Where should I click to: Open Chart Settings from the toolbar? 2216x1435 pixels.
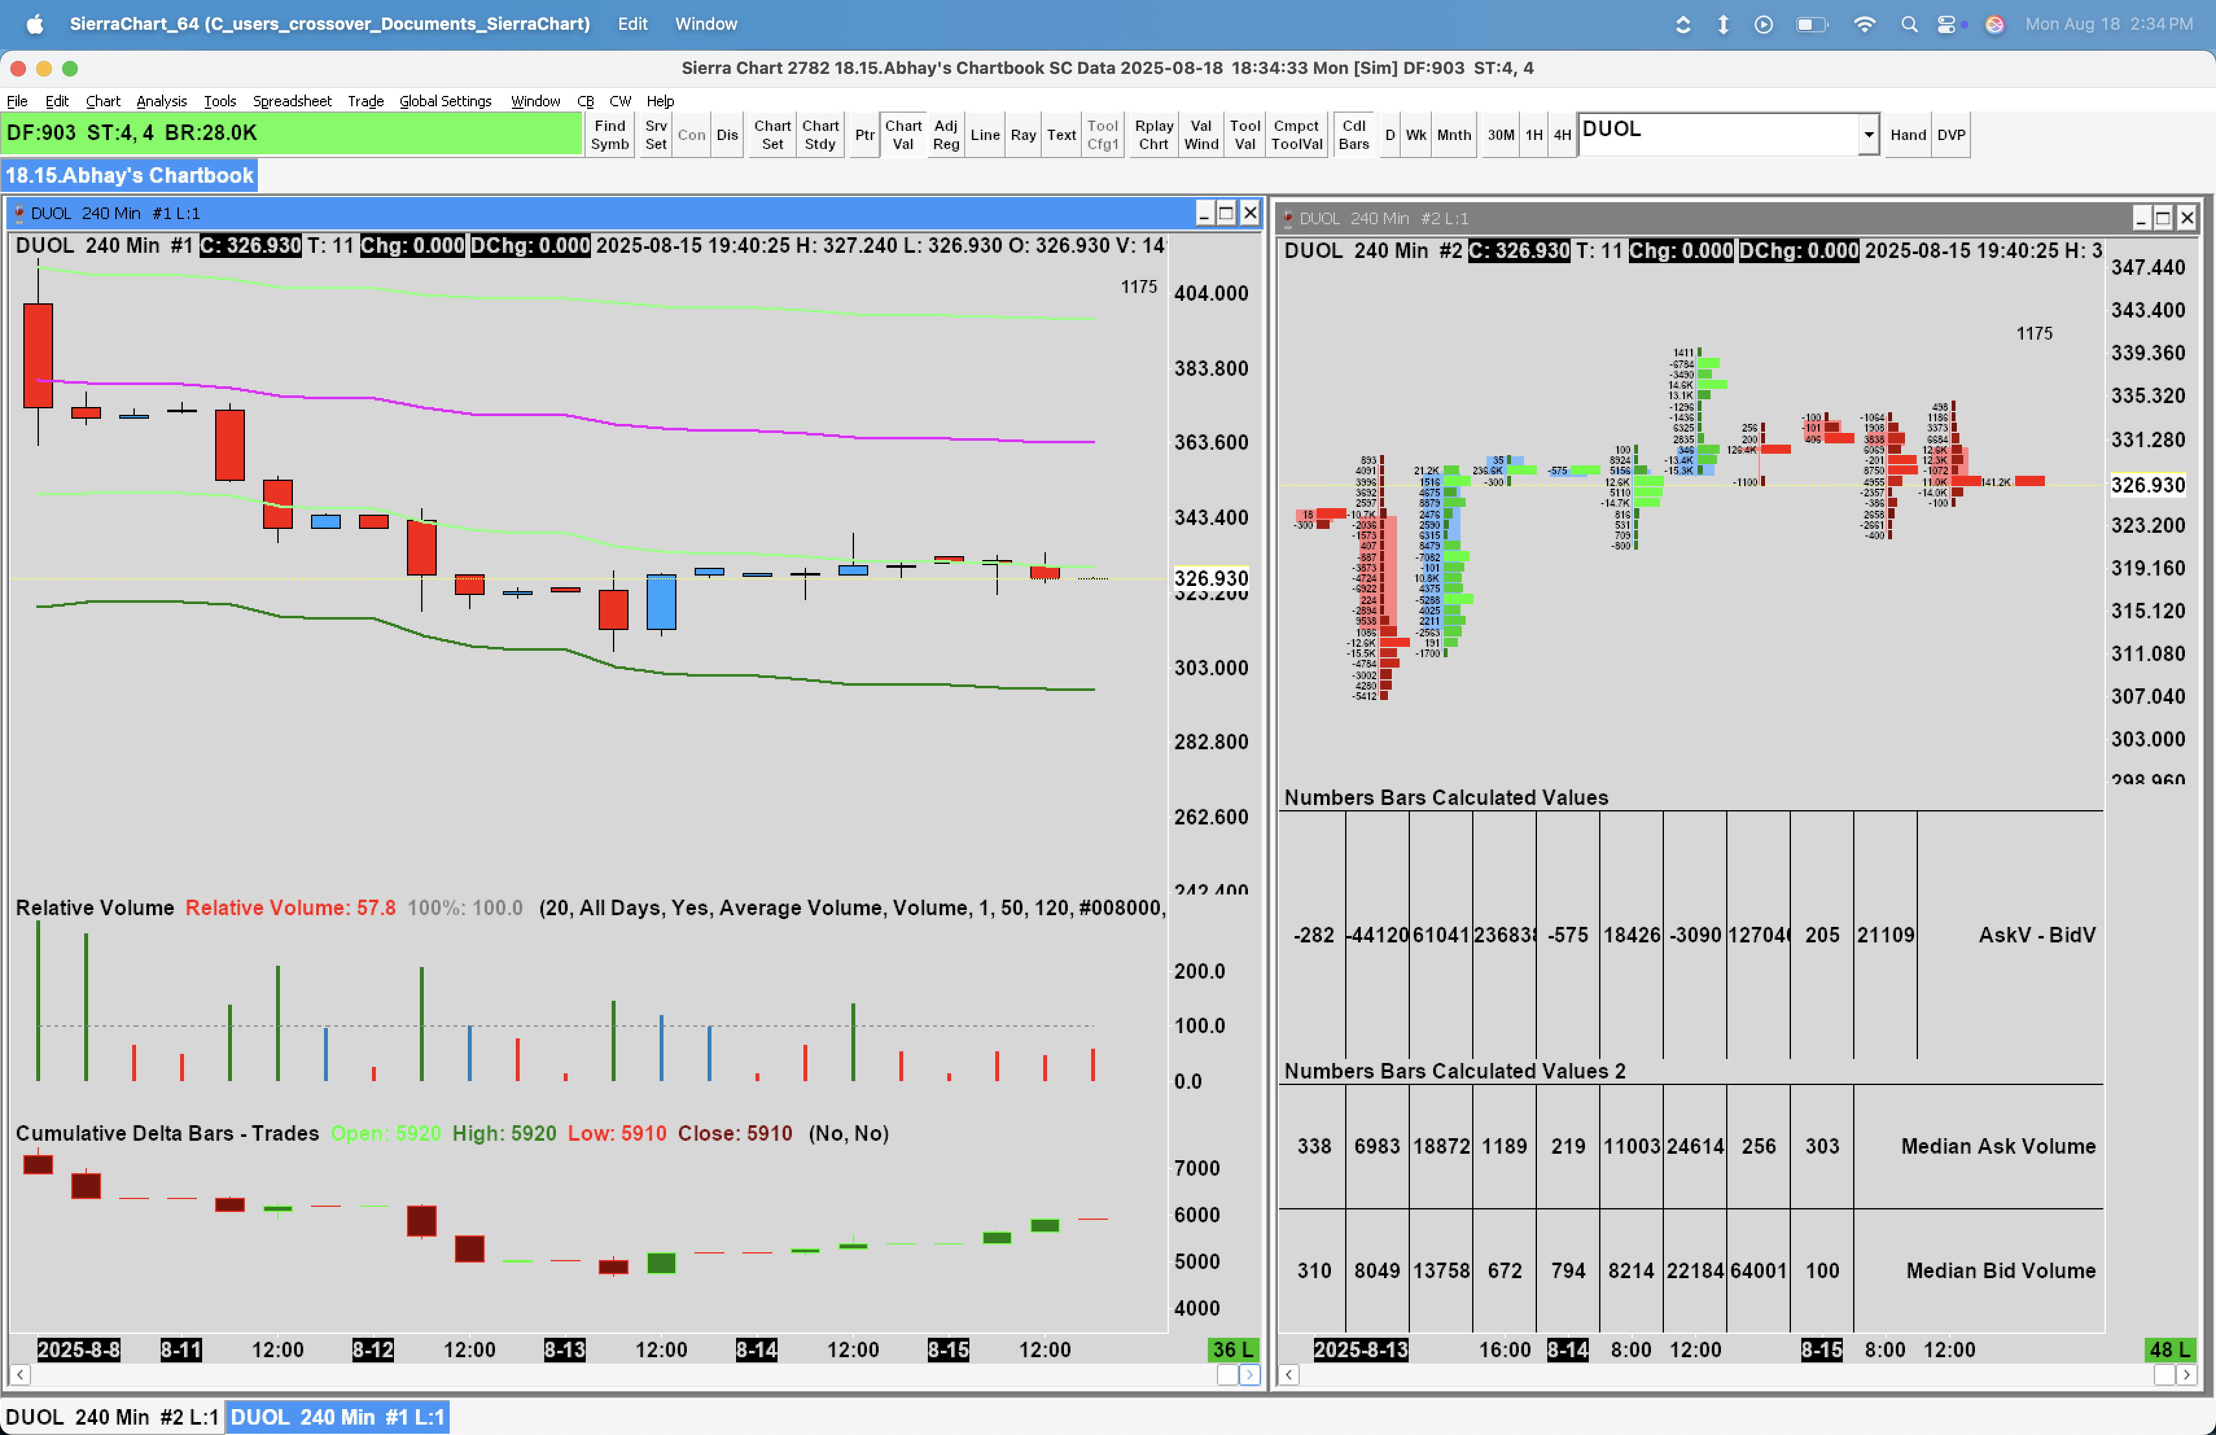pos(772,135)
